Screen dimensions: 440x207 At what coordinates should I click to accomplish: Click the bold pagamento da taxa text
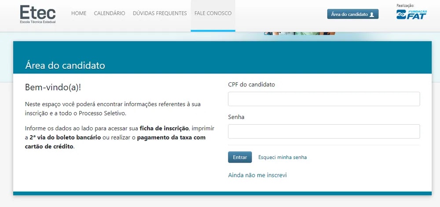[x=171, y=137]
